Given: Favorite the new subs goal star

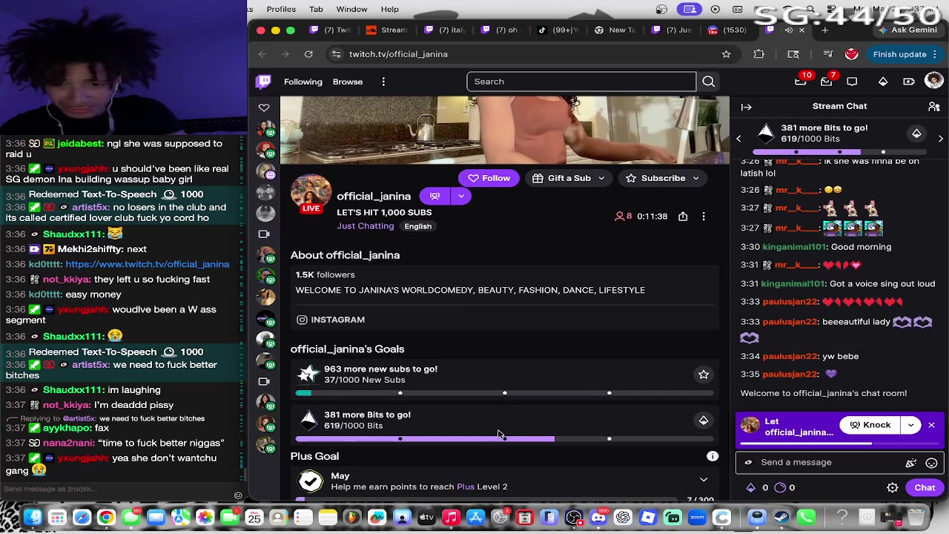Looking at the screenshot, I should (x=704, y=375).
